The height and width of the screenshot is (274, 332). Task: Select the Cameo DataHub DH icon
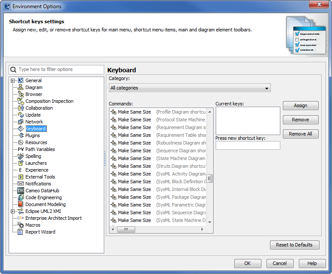[x=21, y=191]
